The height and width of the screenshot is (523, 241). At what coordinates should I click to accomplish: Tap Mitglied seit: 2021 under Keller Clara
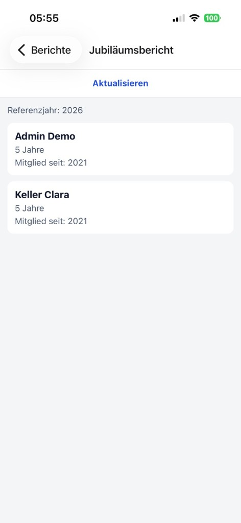(51, 221)
